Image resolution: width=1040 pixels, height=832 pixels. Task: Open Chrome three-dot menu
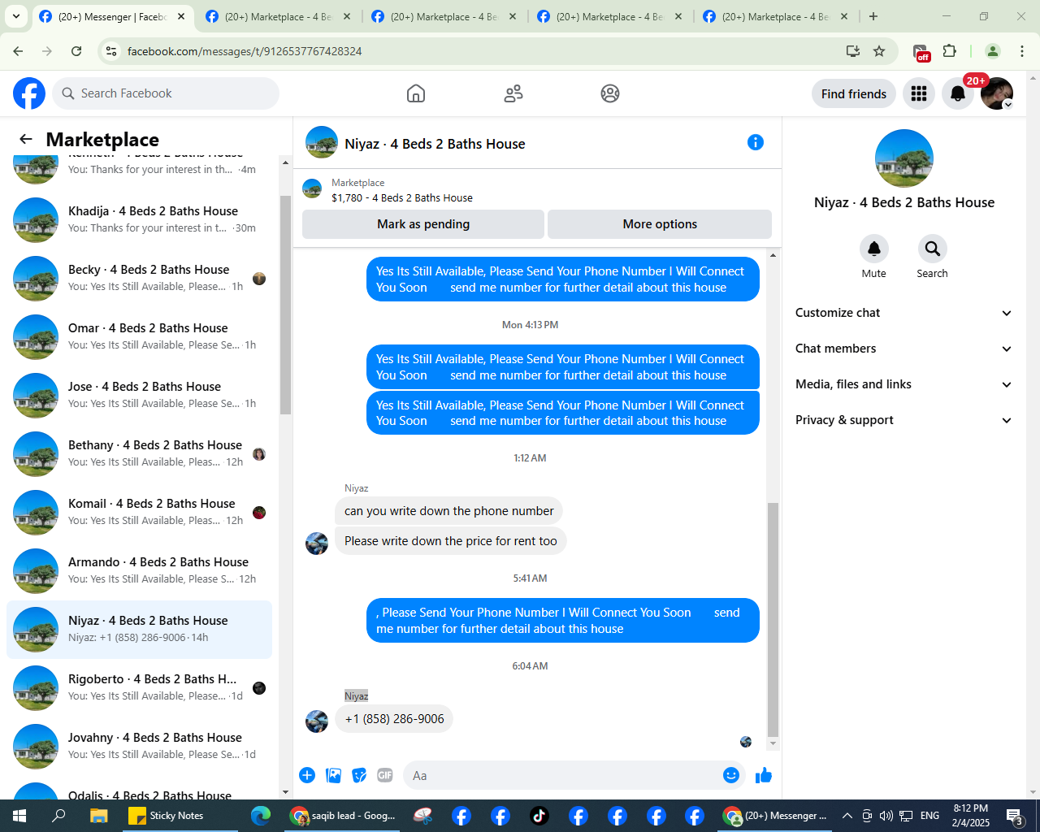coord(1022,51)
